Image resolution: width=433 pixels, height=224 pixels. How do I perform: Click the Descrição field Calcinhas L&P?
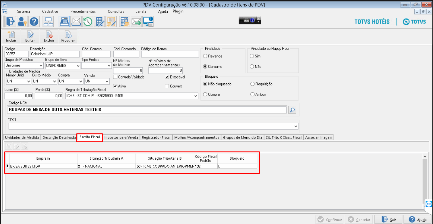55,54
